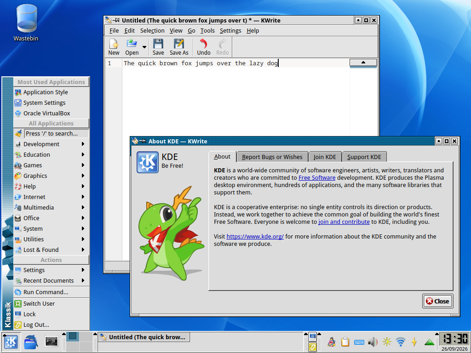Click the KDE application launcher button
The image size is (471, 353).
click(11, 342)
